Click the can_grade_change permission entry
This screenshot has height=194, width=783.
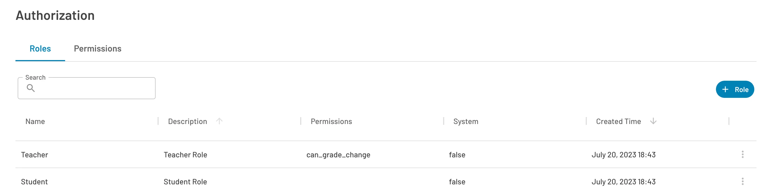(x=338, y=155)
